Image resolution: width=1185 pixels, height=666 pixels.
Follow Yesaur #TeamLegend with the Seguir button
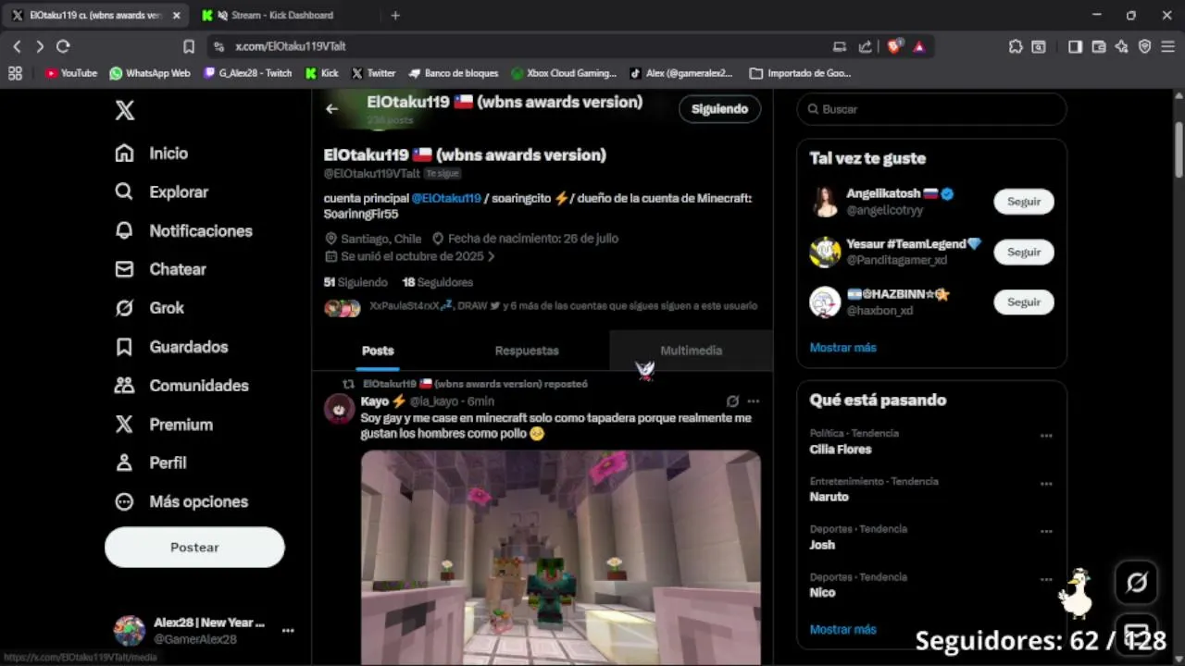[1024, 252]
